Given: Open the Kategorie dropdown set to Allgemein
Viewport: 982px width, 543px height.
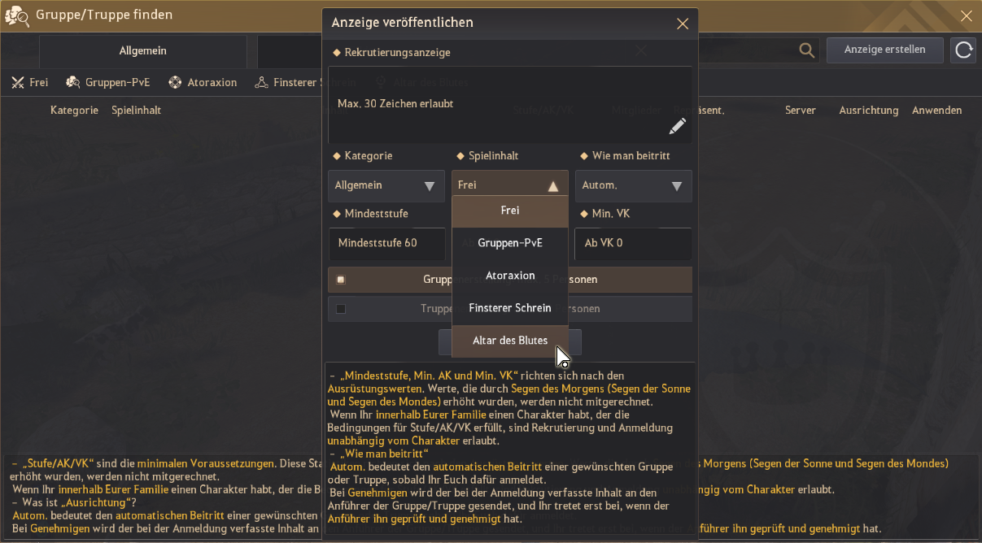Looking at the screenshot, I should click(x=386, y=186).
